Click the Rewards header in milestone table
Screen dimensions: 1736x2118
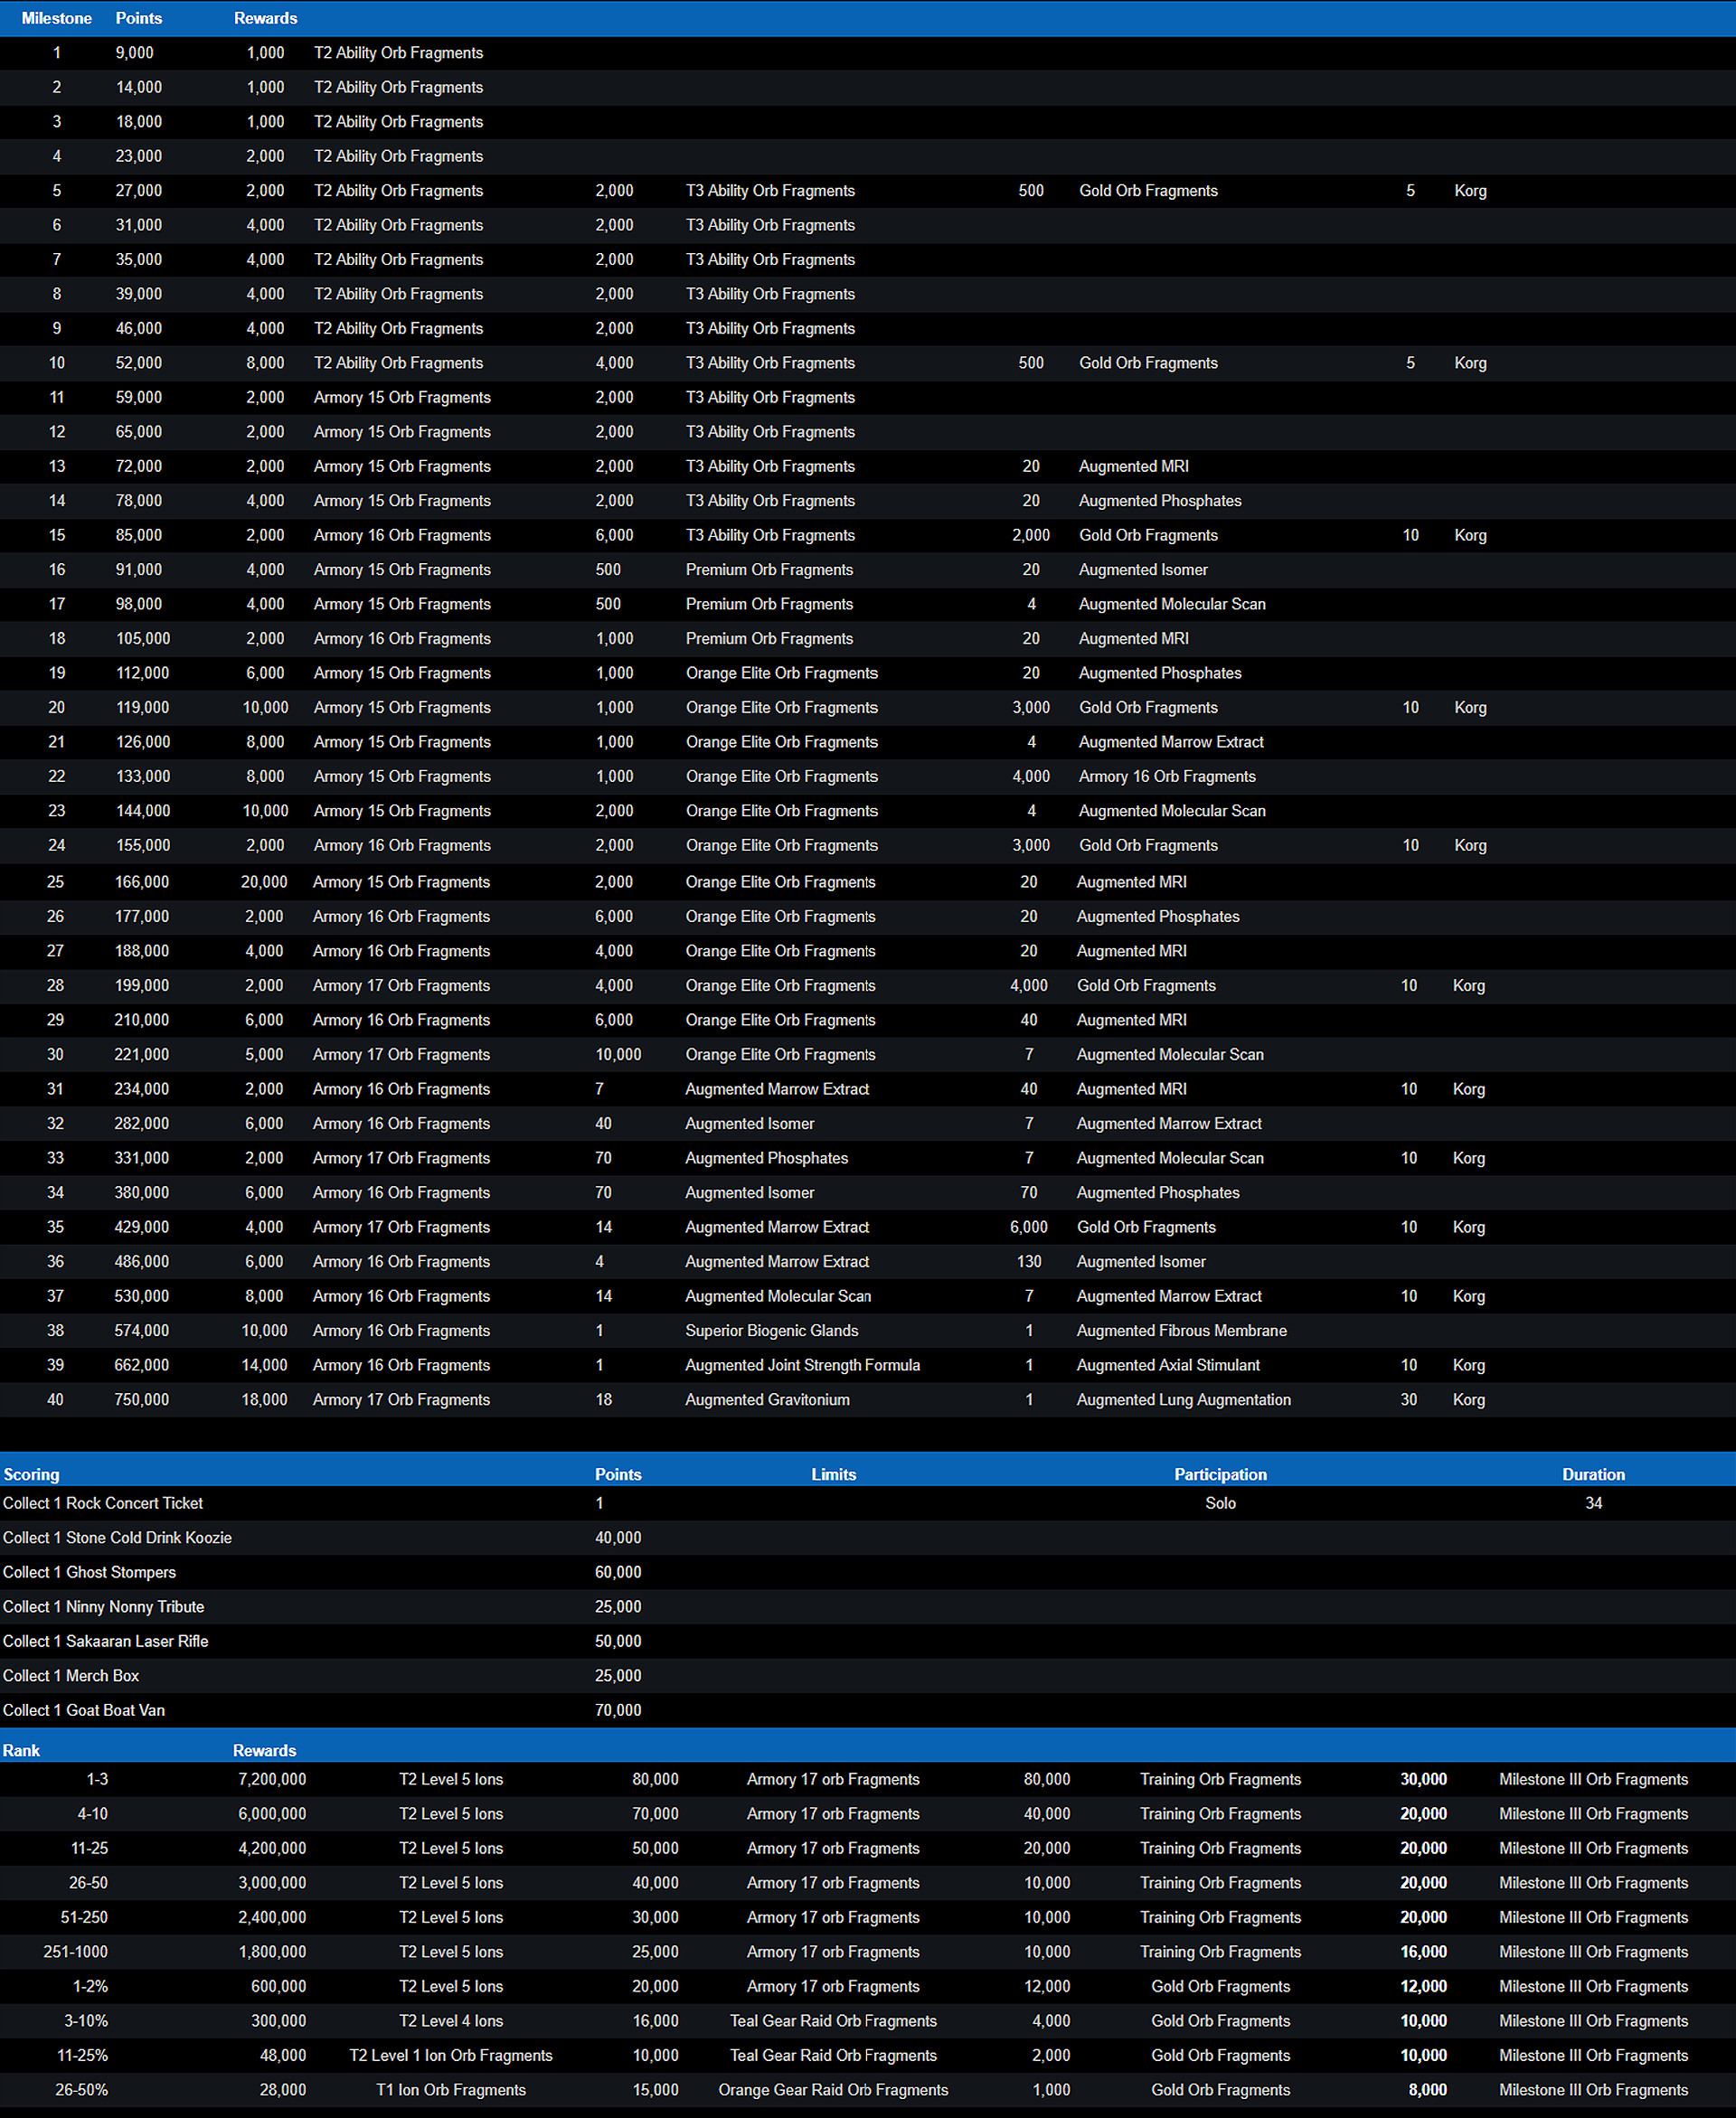click(x=265, y=18)
